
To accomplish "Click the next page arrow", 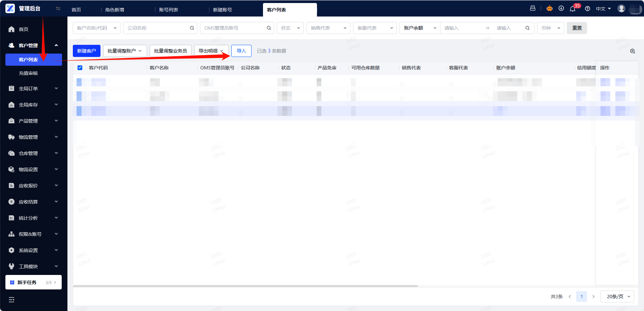I will (x=593, y=297).
